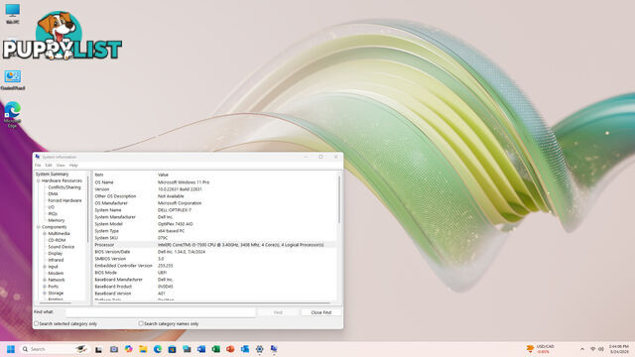This screenshot has width=635, height=357.
Task: Open the USD/CAD widget on the taskbar
Action: 540,349
